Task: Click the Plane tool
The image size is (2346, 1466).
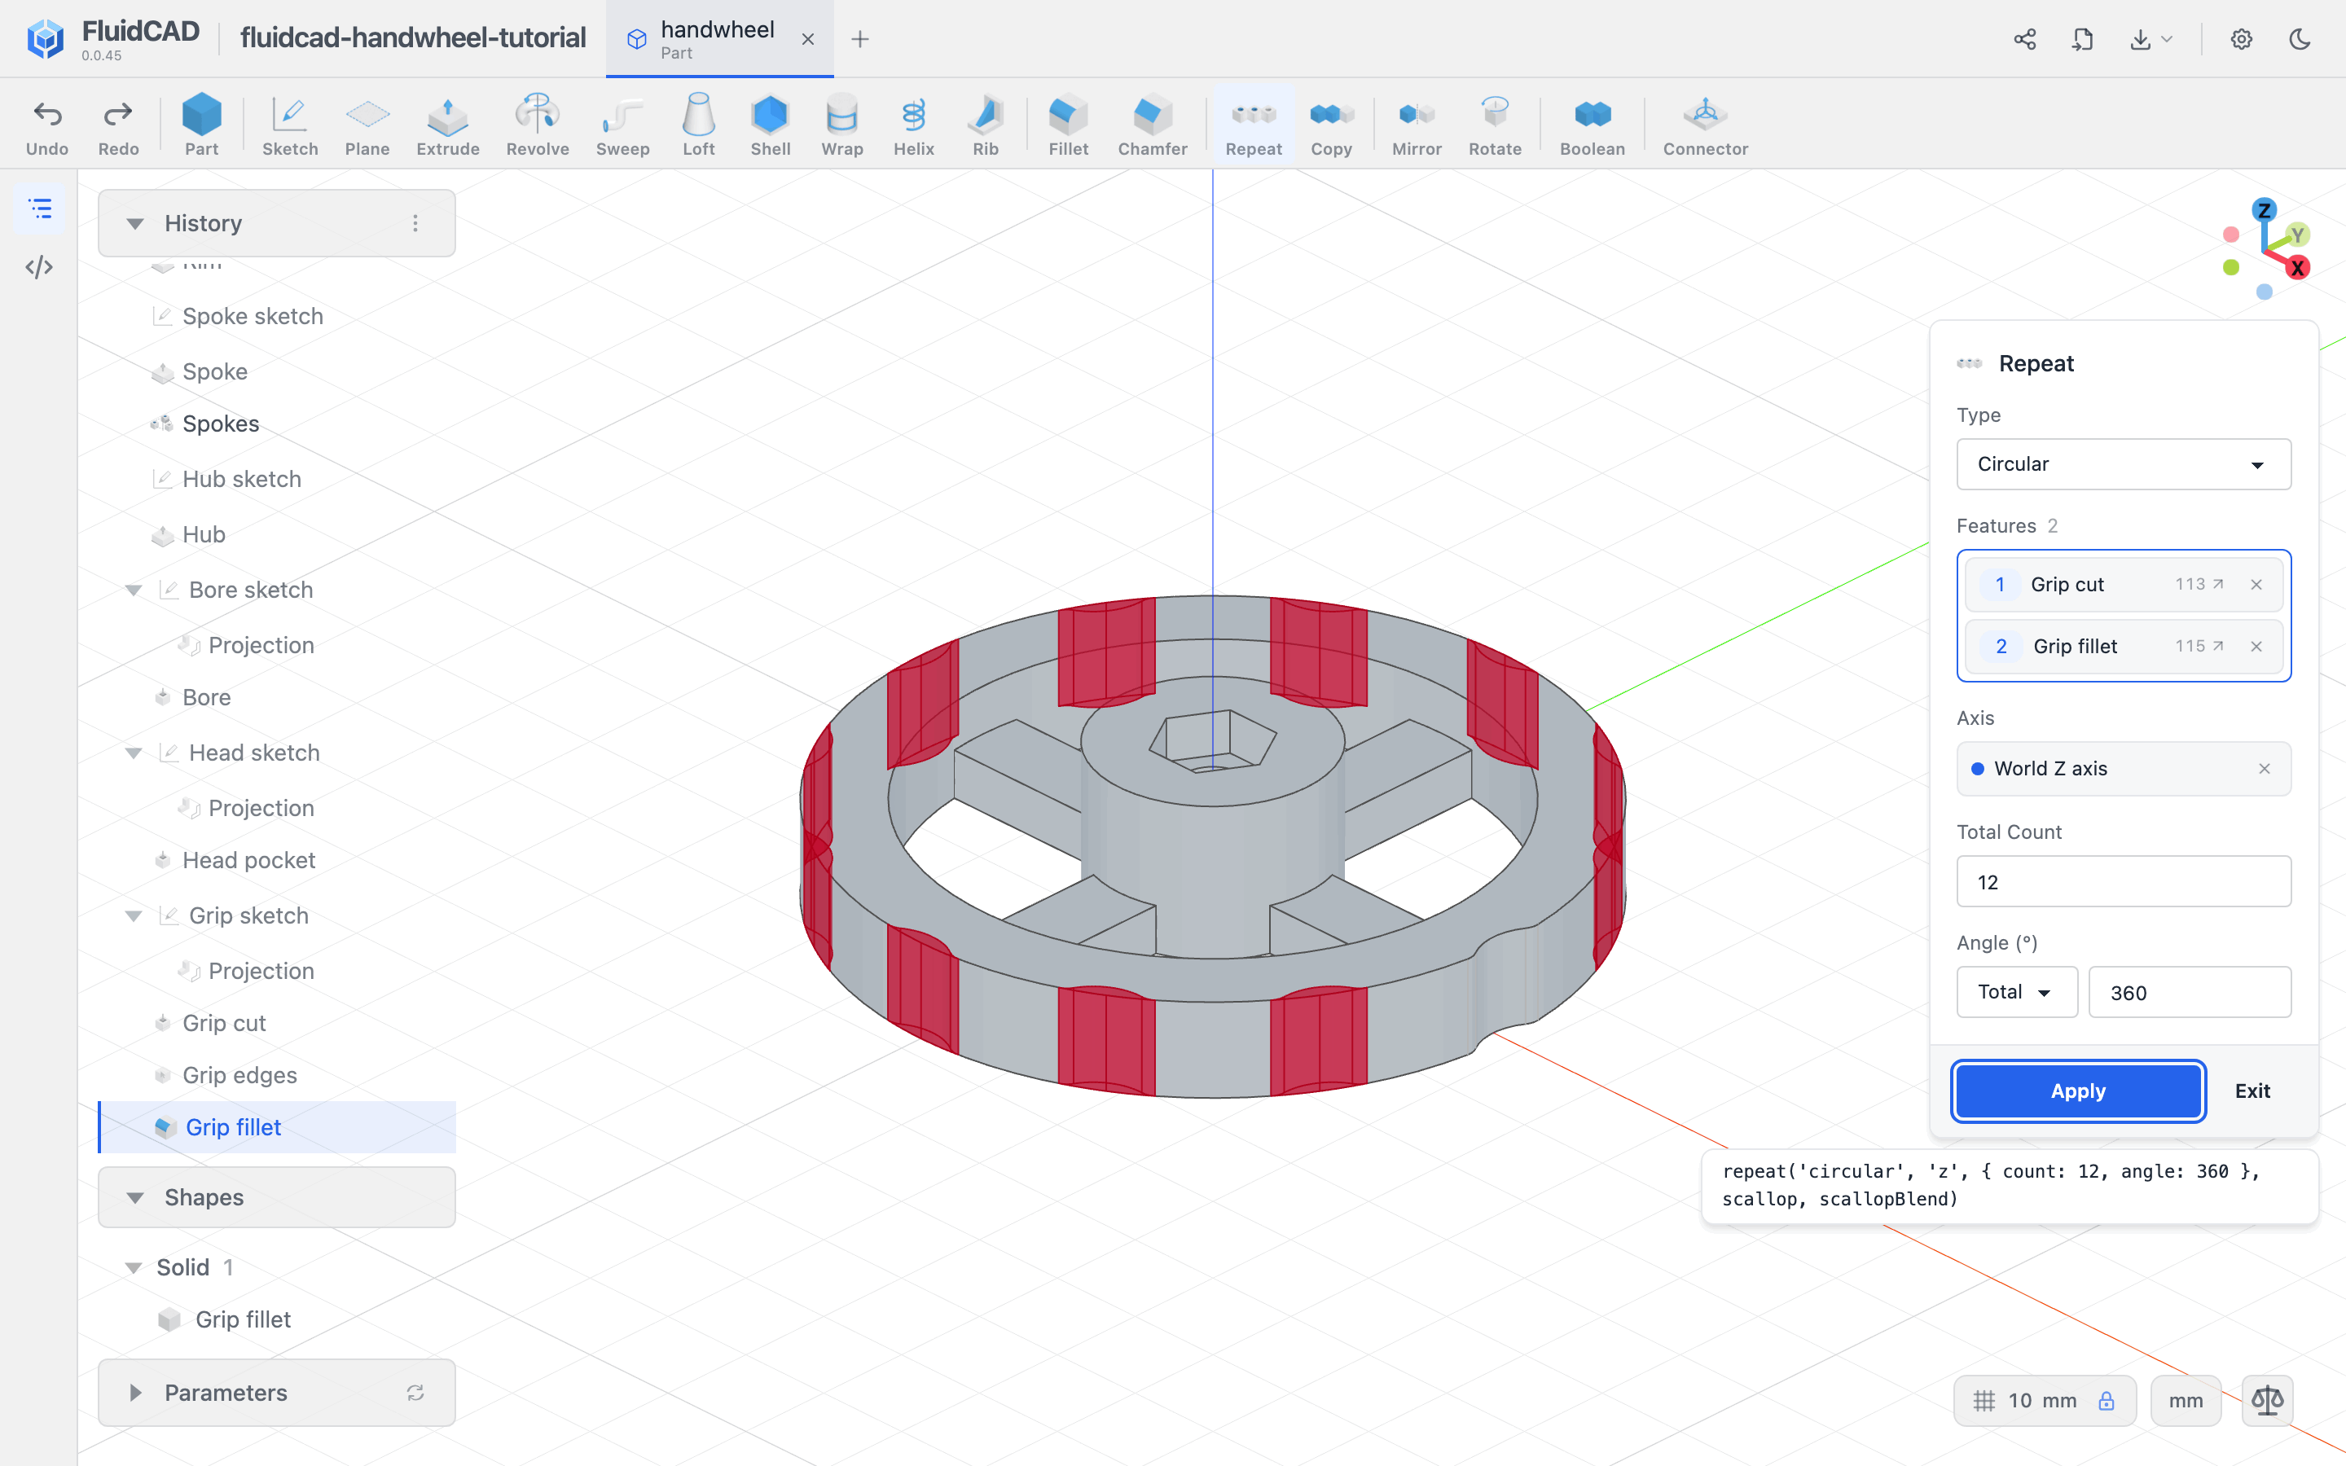Action: click(367, 125)
